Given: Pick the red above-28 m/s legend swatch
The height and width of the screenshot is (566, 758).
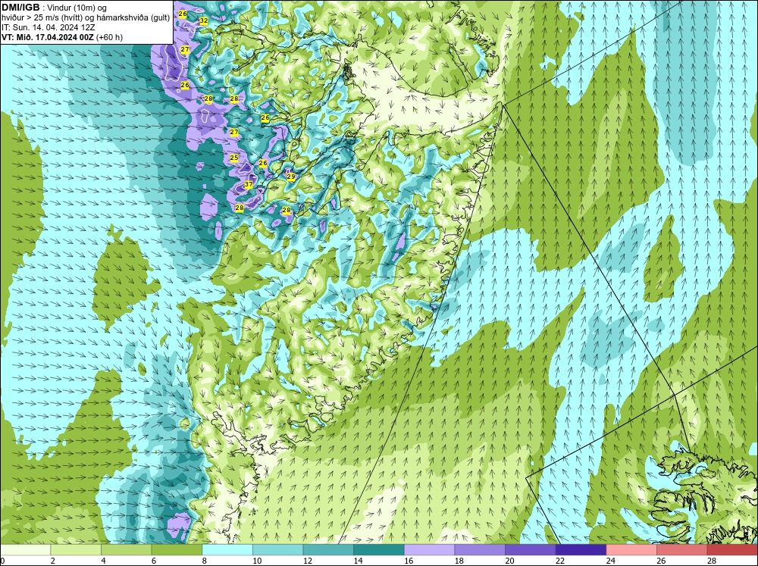Looking at the screenshot, I should (732, 549).
